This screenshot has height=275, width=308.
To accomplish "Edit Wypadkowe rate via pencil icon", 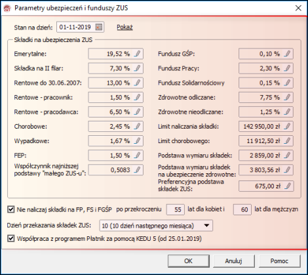I will (x=137, y=140).
